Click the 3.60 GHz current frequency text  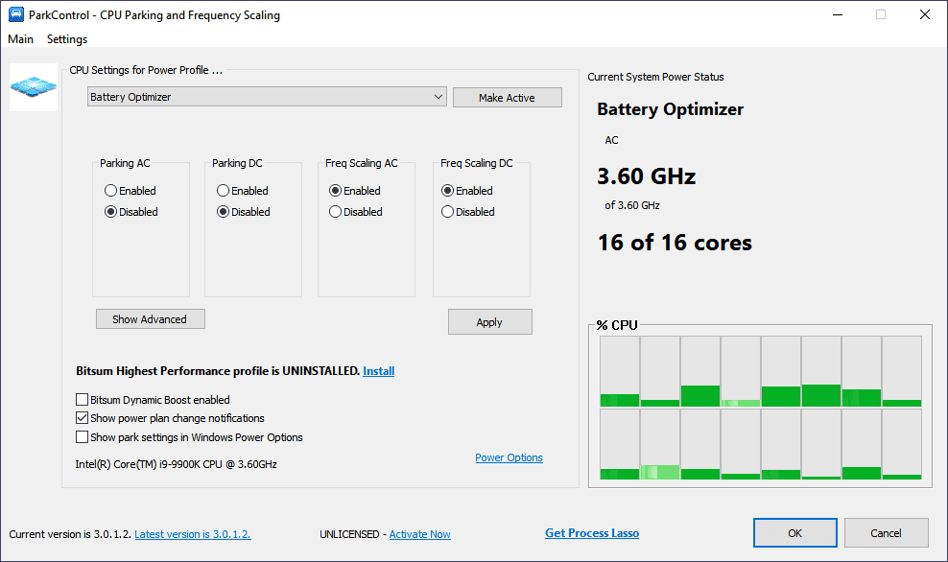647,176
